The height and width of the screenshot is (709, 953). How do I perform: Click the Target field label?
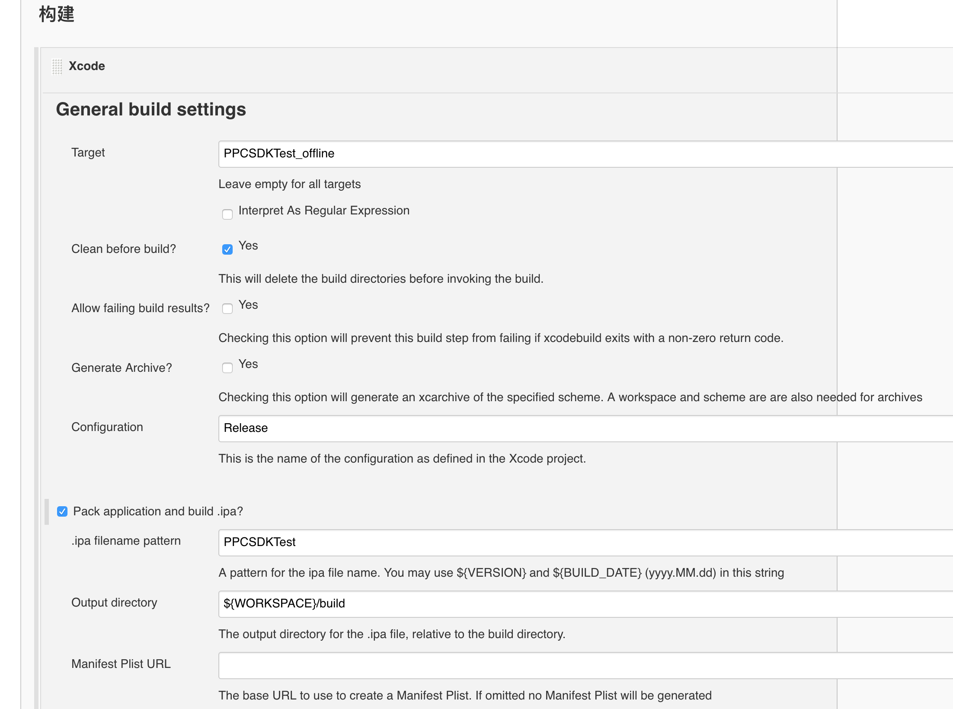(x=88, y=153)
